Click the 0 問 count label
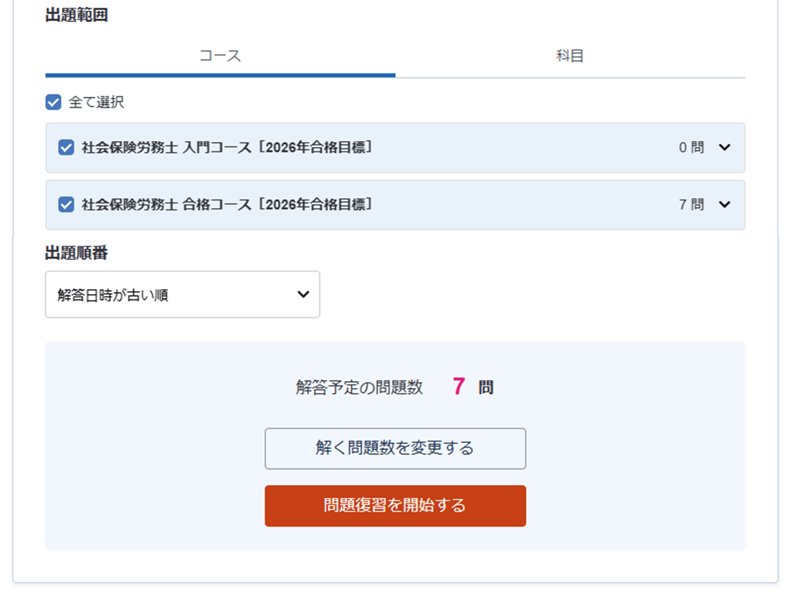 (x=691, y=147)
